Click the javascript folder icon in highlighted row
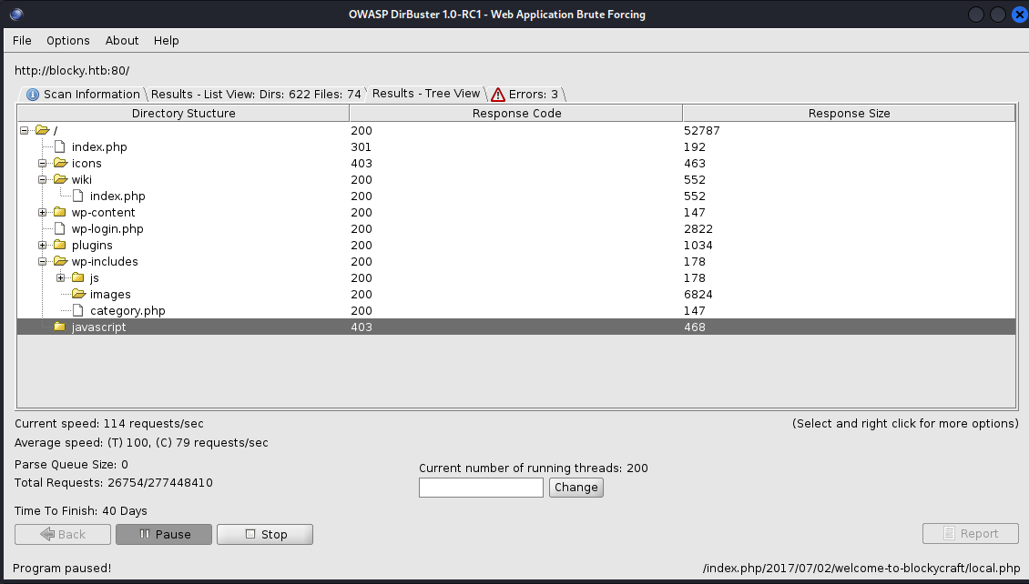Viewport: 1029px width, 584px height. click(x=60, y=326)
